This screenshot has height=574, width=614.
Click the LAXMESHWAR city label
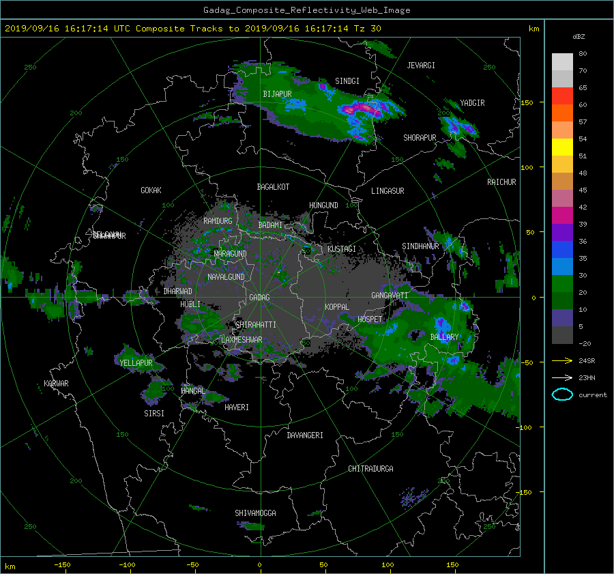242,340
